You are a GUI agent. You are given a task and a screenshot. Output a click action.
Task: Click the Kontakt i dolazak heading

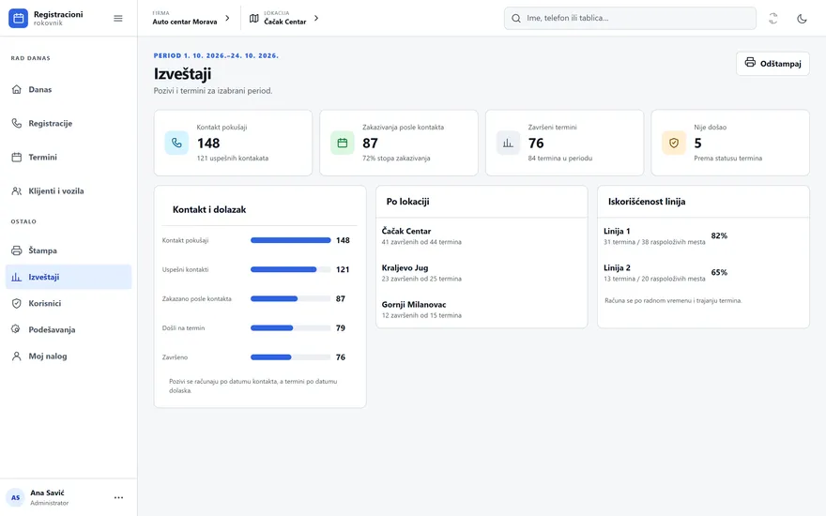tap(209, 209)
